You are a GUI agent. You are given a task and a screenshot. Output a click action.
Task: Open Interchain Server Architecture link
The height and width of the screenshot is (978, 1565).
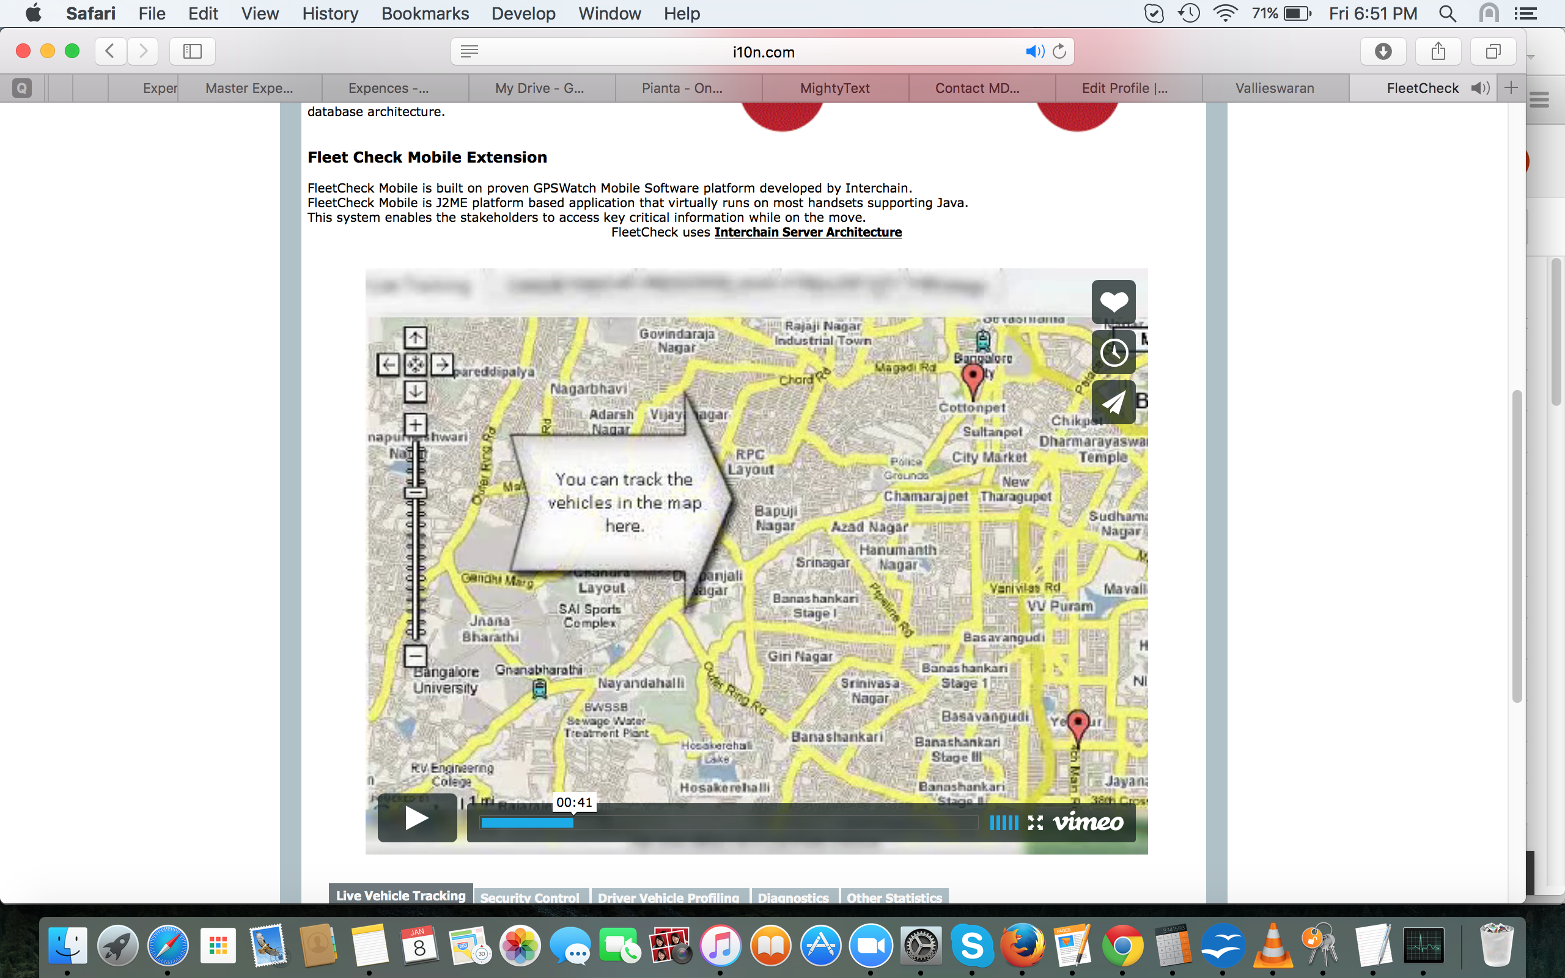point(808,232)
